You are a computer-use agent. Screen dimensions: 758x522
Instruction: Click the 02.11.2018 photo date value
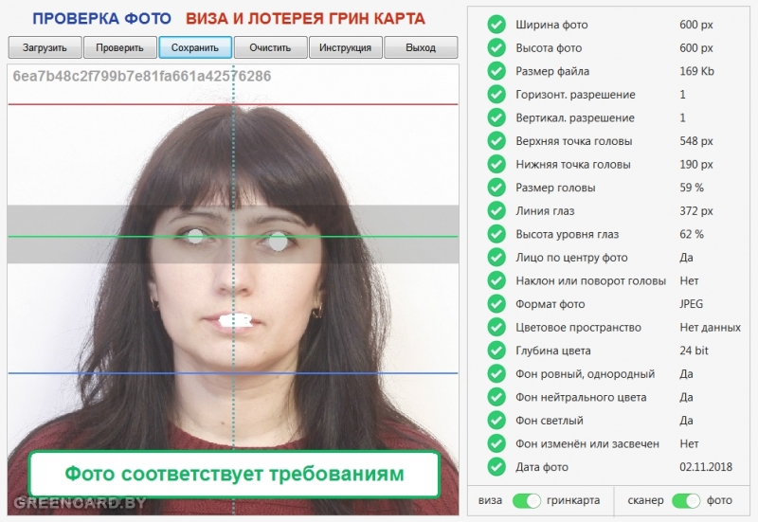(x=706, y=467)
